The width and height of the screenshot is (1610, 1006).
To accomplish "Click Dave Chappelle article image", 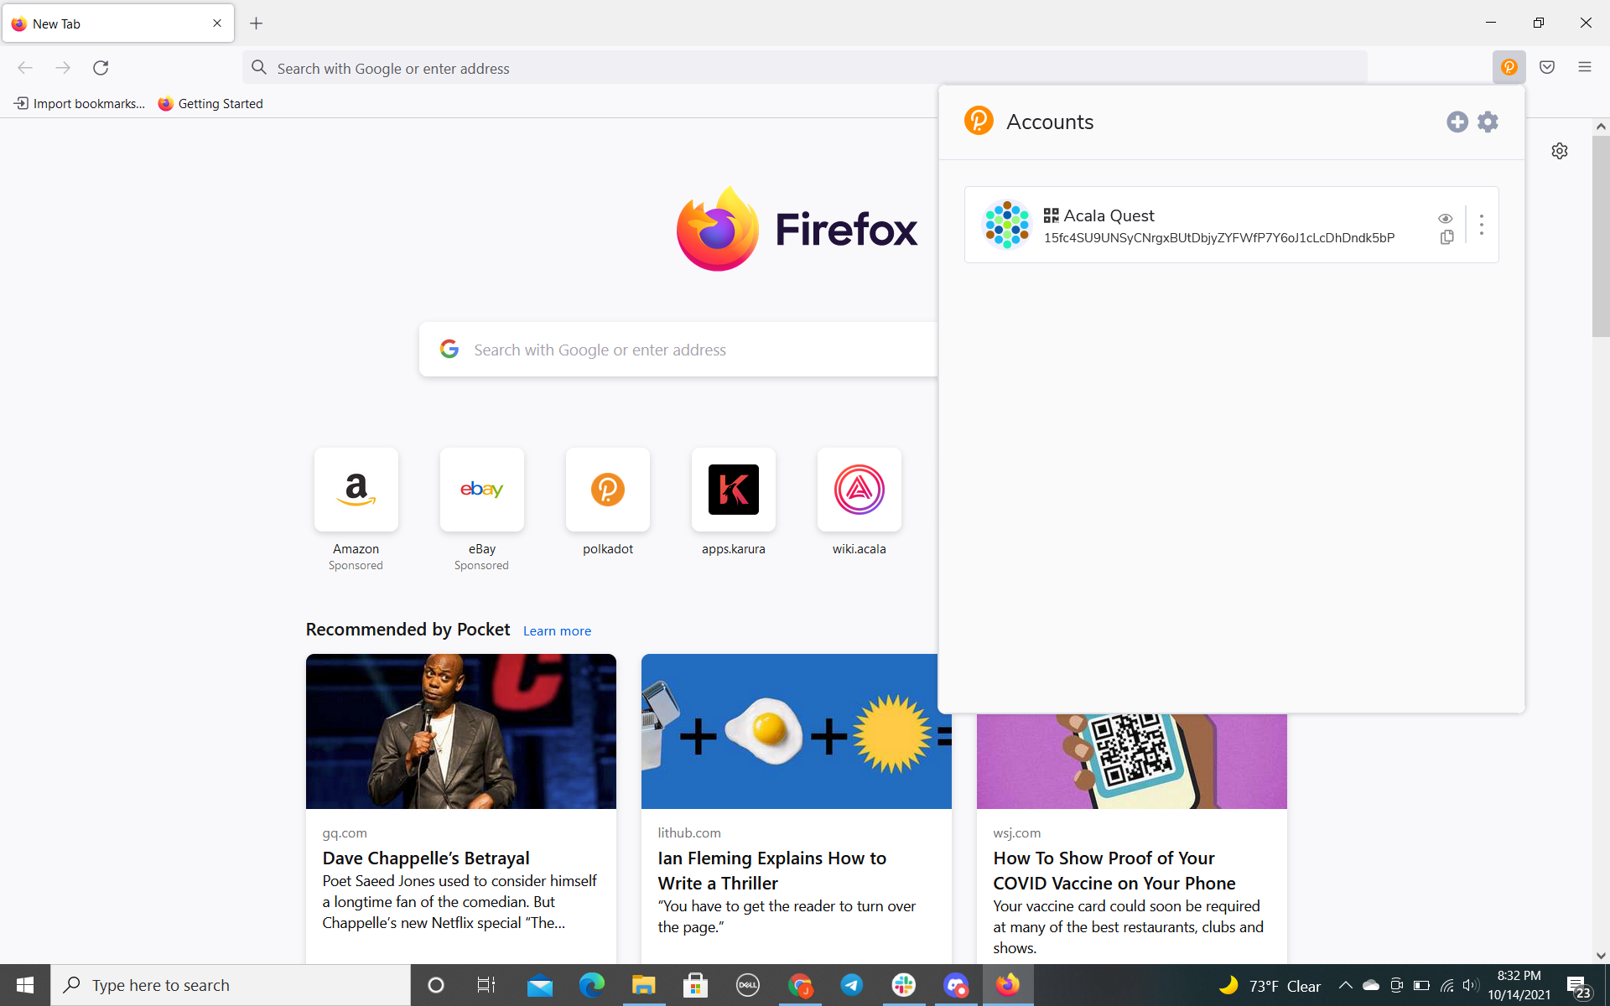I will 460,731.
